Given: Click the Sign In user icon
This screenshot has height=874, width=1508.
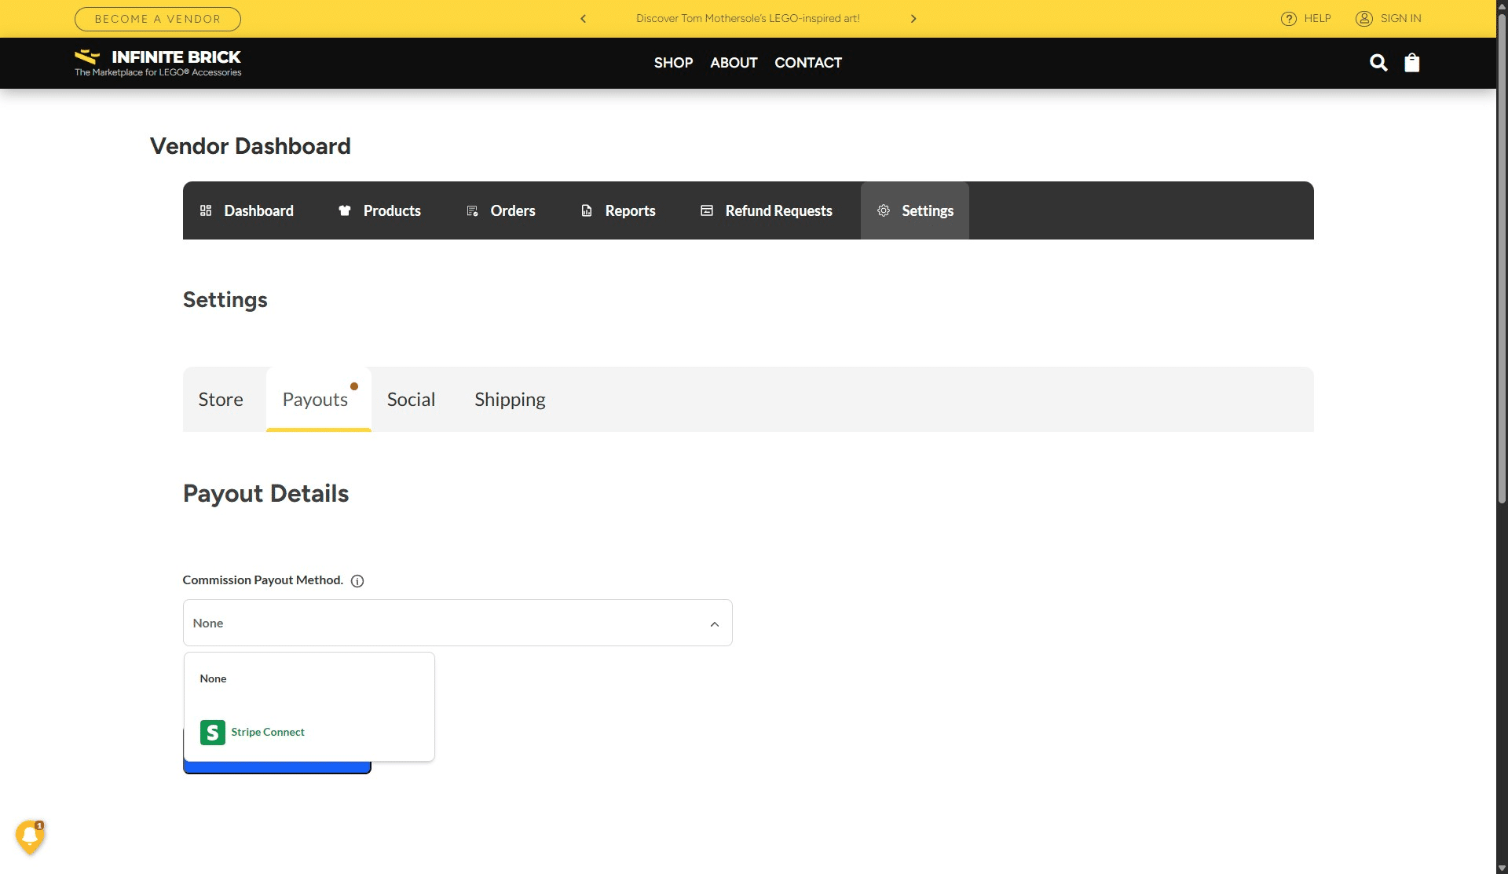Looking at the screenshot, I should click(1364, 19).
